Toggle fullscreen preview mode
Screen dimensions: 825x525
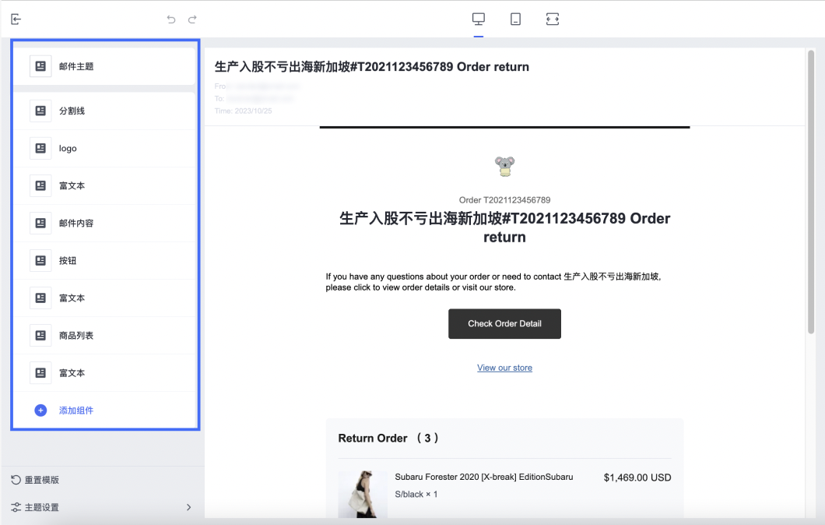tap(553, 19)
